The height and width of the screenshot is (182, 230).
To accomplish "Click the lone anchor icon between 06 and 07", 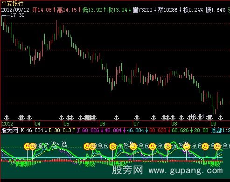I will pos(116,118).
